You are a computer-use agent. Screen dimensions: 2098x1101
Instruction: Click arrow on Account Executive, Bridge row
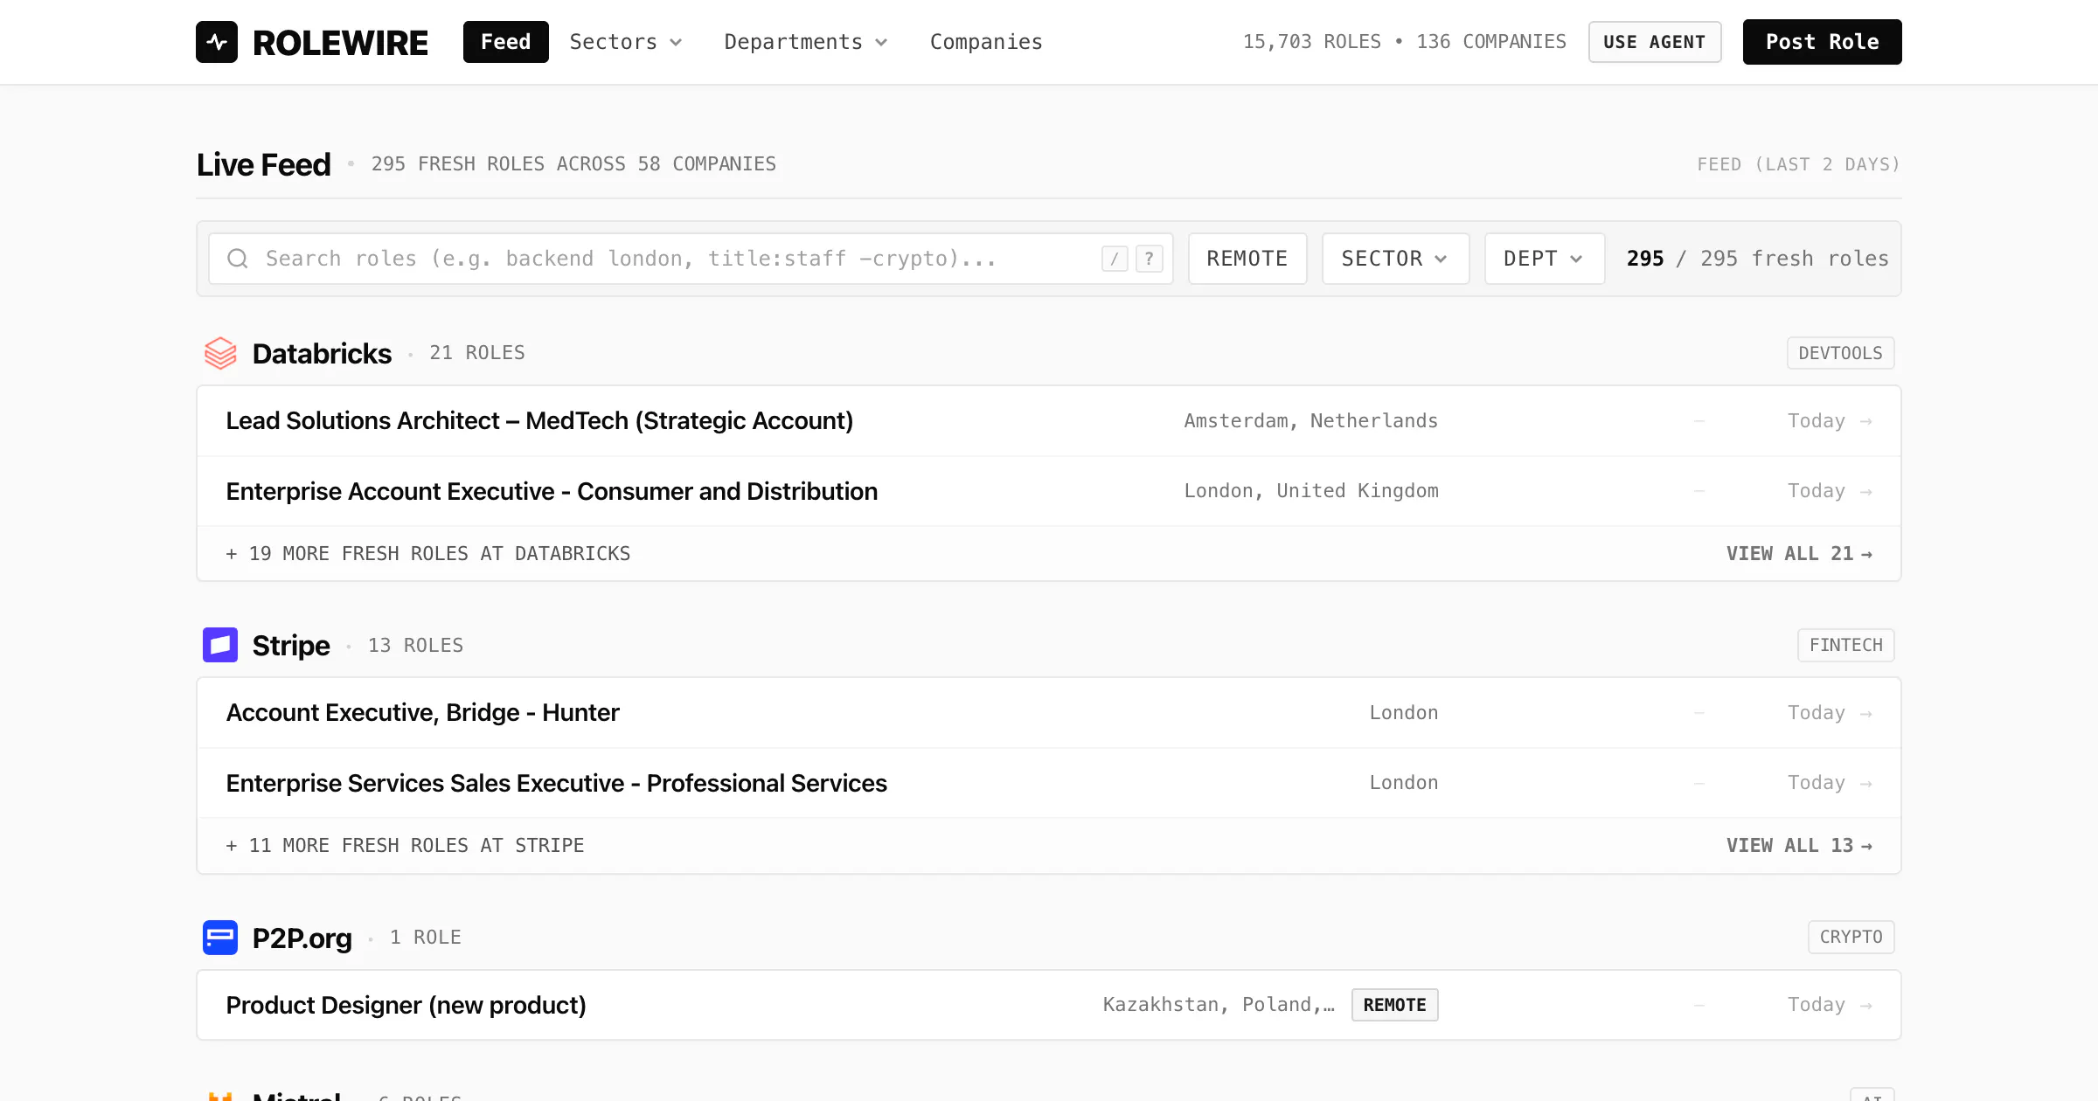(1866, 713)
